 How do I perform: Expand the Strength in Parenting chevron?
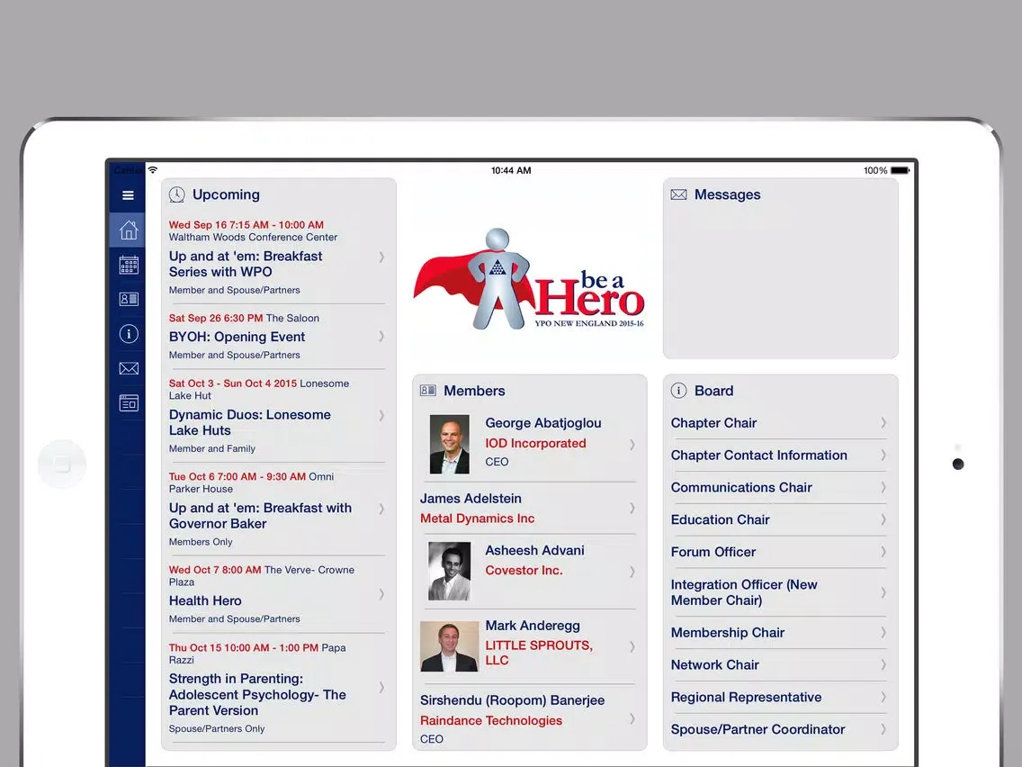(x=381, y=688)
